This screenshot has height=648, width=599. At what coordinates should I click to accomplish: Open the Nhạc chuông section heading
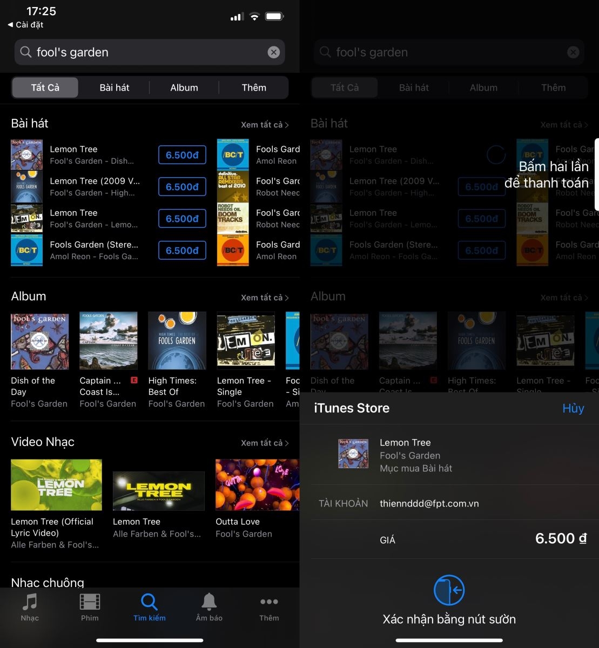point(48,582)
